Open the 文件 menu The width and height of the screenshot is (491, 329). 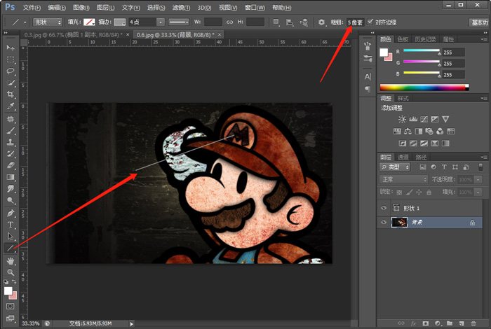[x=32, y=8]
